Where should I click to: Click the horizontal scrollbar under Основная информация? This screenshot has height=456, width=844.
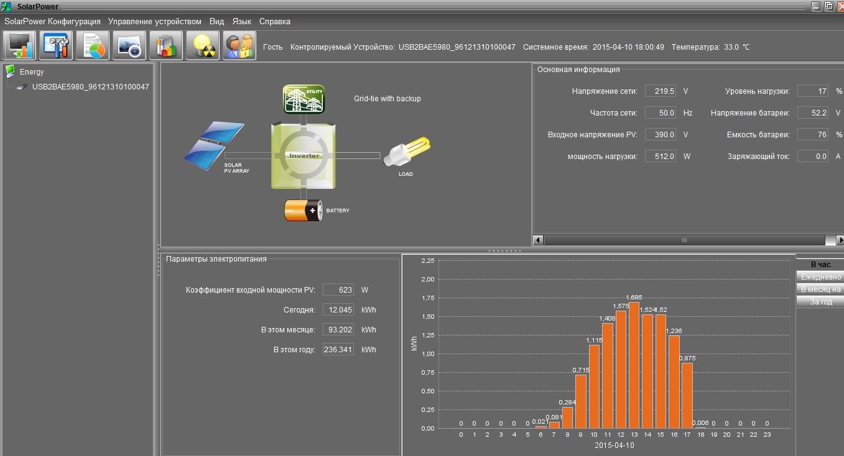click(689, 240)
